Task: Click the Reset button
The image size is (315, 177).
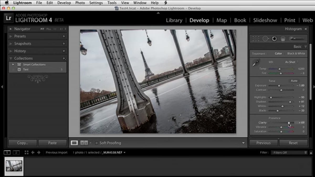Action: [293, 143]
